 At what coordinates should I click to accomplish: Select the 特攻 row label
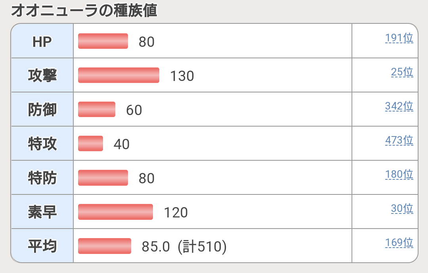(42, 144)
